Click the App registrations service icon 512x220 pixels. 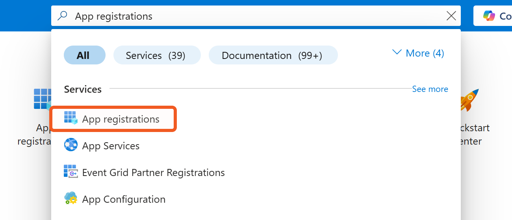71,118
